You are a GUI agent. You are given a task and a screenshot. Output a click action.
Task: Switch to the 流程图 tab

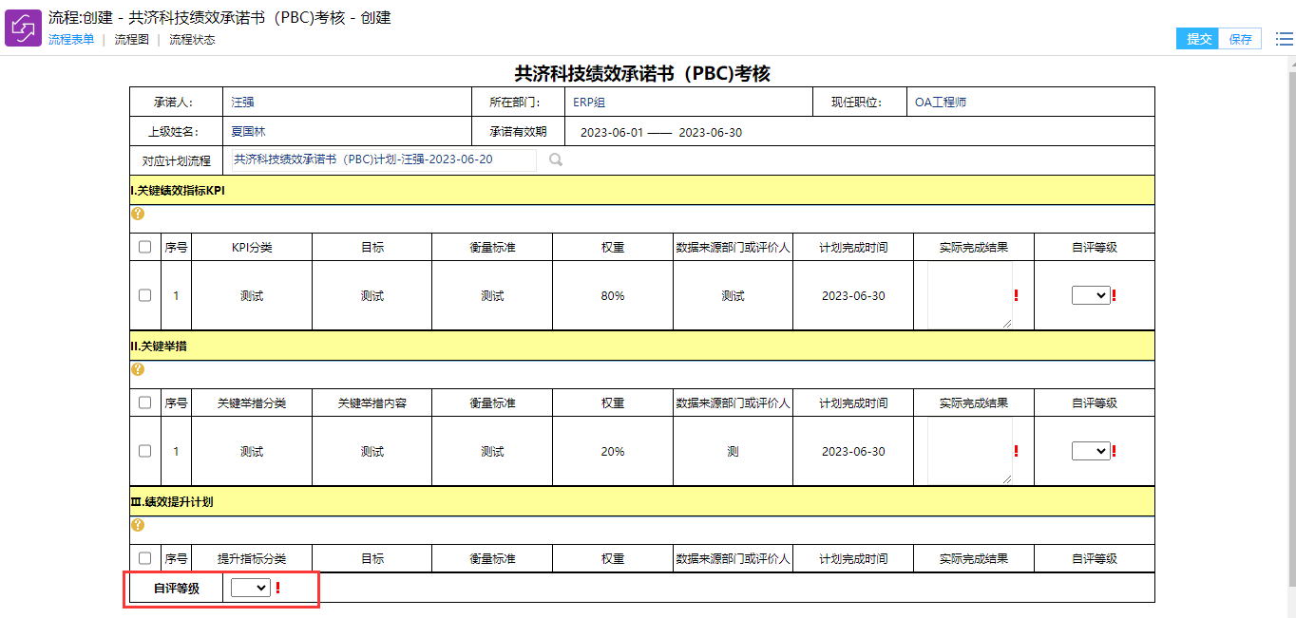click(132, 40)
